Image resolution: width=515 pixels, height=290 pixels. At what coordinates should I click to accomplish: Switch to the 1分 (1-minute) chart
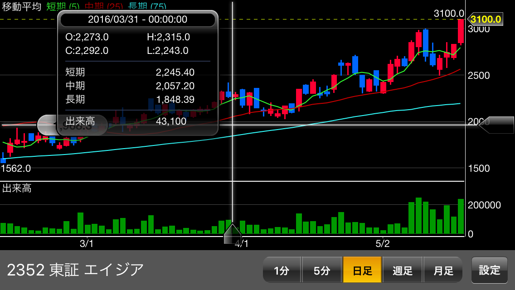(282, 271)
